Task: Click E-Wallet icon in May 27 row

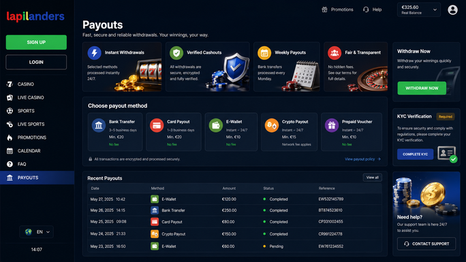Action: coord(155,199)
